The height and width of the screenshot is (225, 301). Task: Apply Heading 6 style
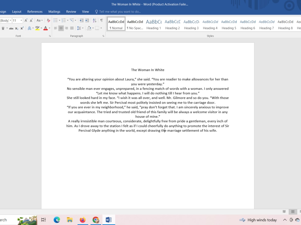(x=248, y=25)
